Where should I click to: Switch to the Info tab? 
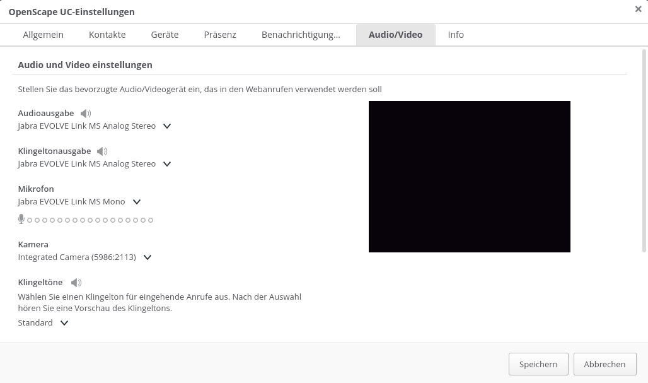tap(456, 35)
